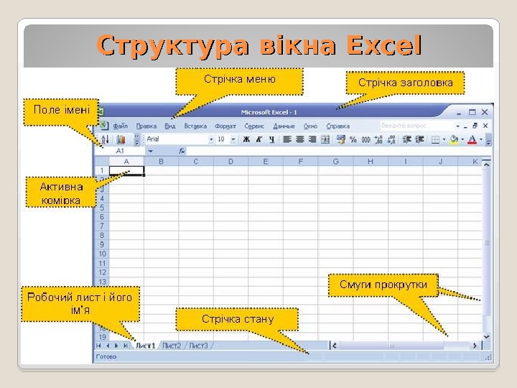
Task: Click decrease indent icon
Action: pos(407,139)
